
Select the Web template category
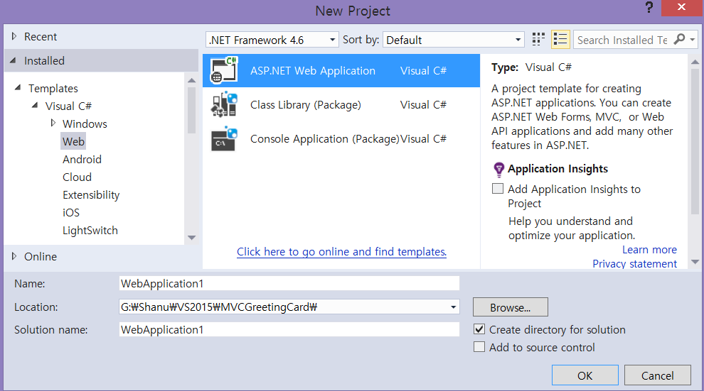tap(73, 141)
